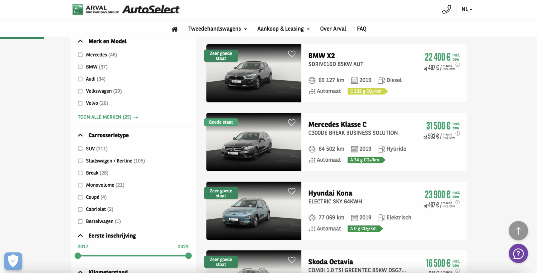
Task: Click the phone contact icon
Action: (x=446, y=9)
